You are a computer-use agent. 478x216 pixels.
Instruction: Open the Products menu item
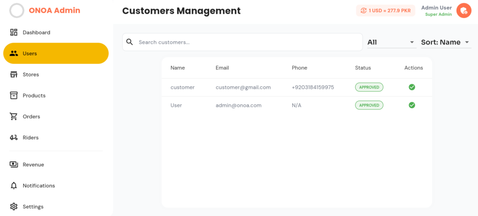point(56,95)
